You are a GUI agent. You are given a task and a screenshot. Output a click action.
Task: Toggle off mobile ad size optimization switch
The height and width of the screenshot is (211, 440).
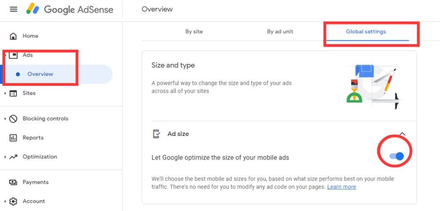[397, 157]
